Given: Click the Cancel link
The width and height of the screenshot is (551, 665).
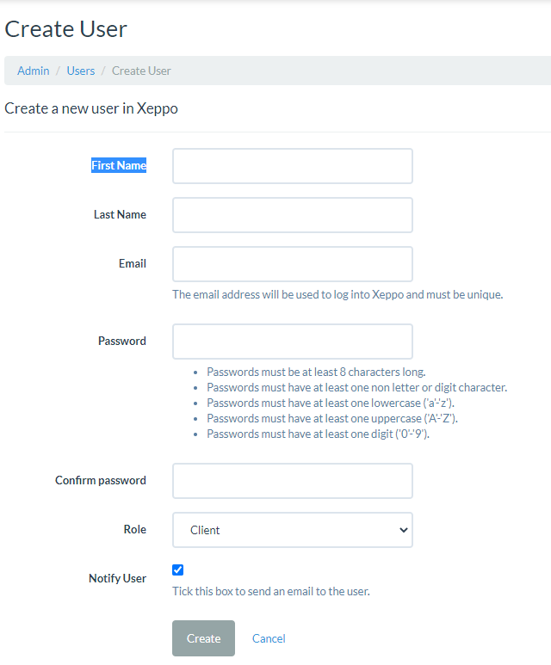Looking at the screenshot, I should [x=269, y=638].
